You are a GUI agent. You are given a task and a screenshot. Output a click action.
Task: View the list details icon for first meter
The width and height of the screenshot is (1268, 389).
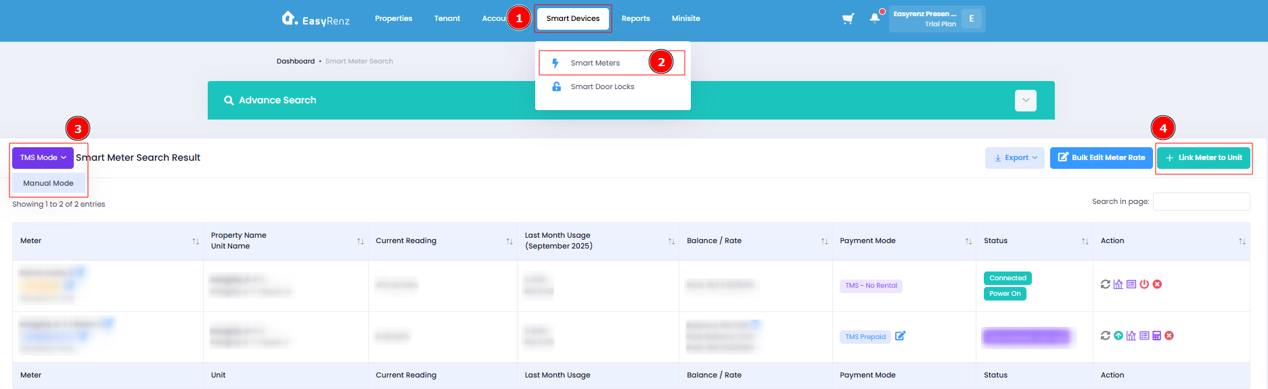1131,284
